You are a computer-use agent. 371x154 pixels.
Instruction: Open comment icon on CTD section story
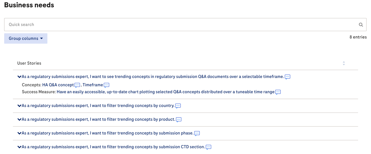(x=208, y=147)
